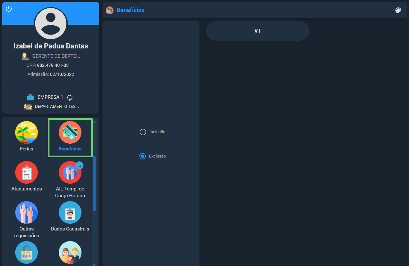The height and width of the screenshot is (266, 409).
Task: Select the Inclusão radio option
Action: coord(143,132)
